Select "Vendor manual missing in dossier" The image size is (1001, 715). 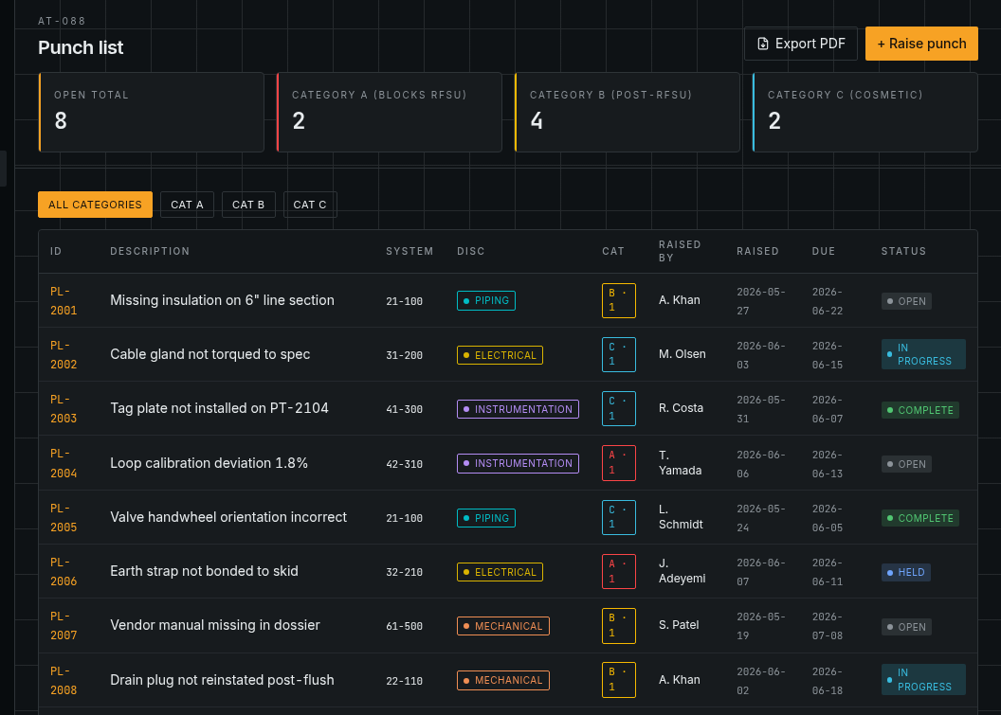coord(215,625)
